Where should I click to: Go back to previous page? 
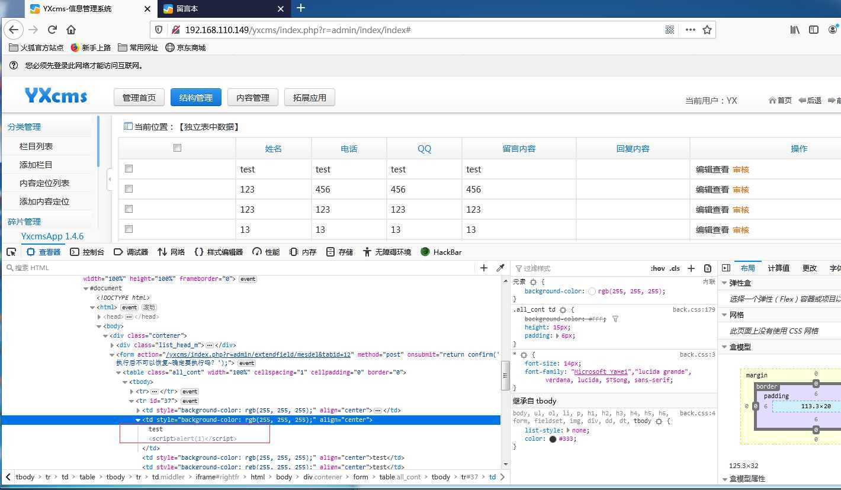click(x=14, y=30)
